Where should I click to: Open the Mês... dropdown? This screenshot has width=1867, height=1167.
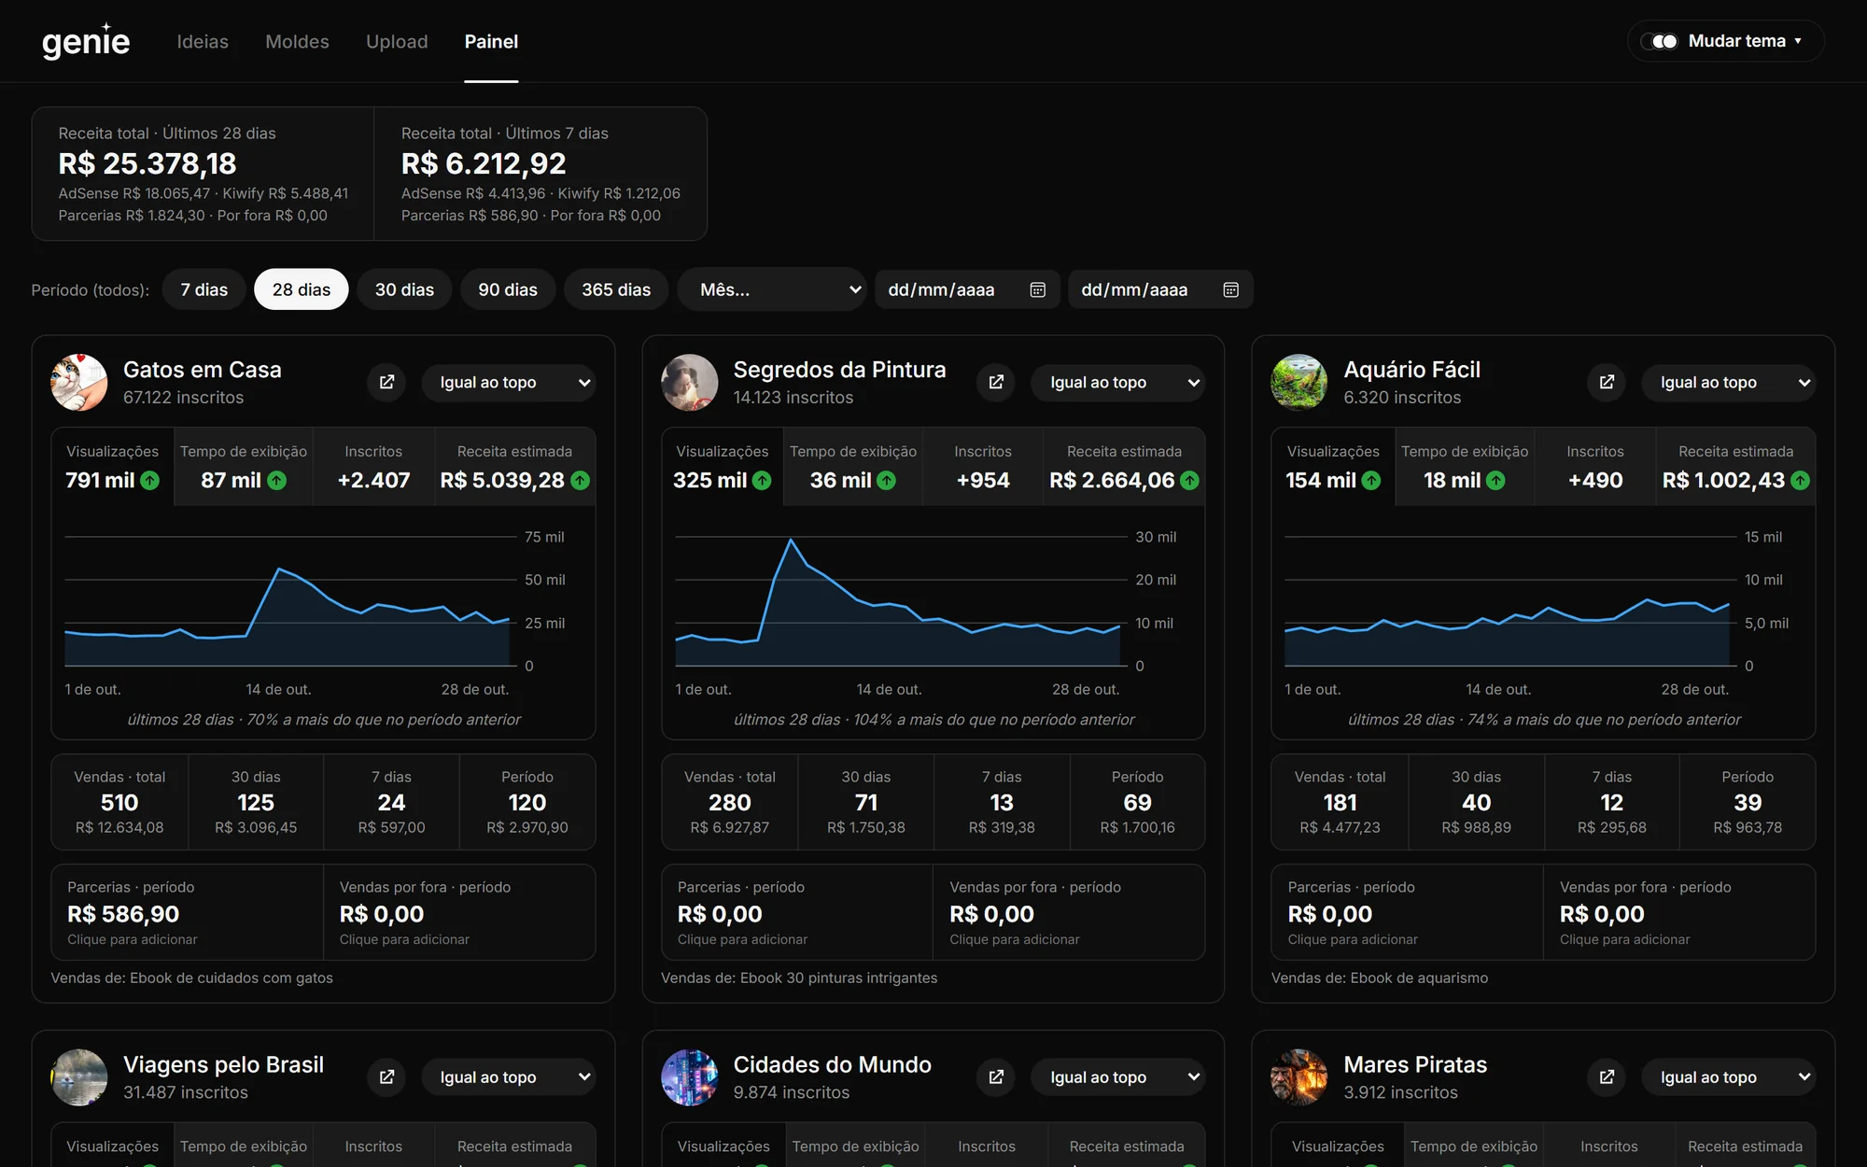(x=773, y=289)
